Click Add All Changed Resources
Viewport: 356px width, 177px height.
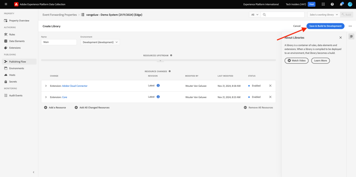[x=92, y=108]
